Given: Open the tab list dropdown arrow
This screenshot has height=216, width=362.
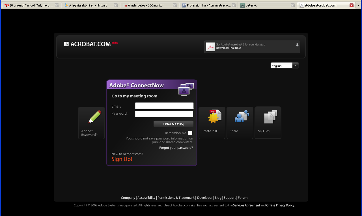Looking at the screenshot, I should coord(359,5).
